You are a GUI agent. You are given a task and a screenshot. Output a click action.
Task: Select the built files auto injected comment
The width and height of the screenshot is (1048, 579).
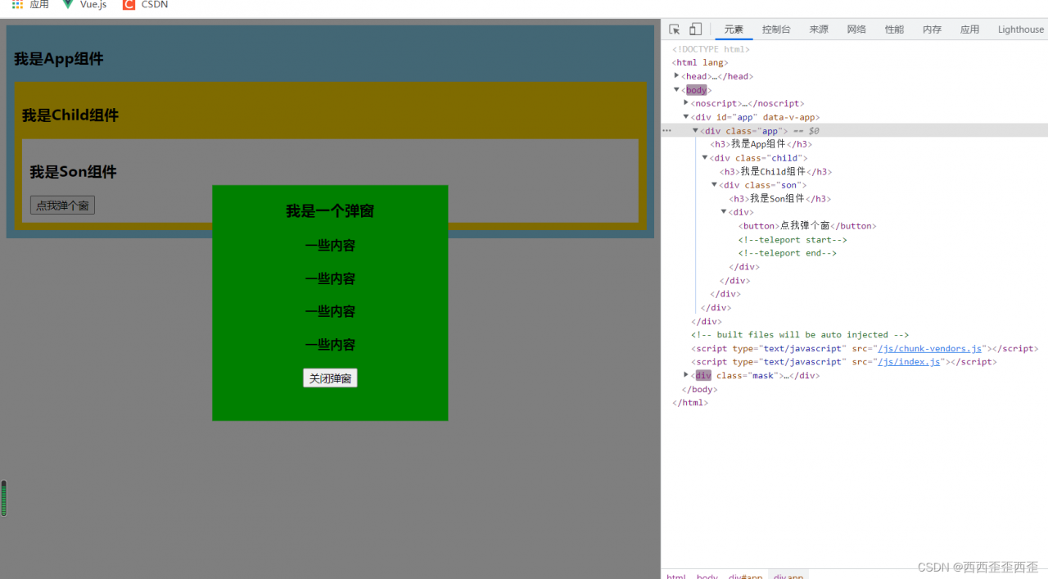(800, 335)
